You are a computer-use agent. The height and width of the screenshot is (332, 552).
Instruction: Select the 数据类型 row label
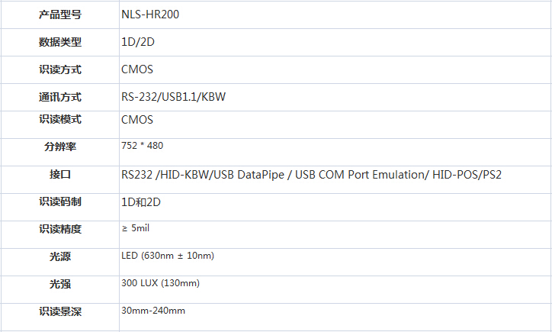point(60,42)
